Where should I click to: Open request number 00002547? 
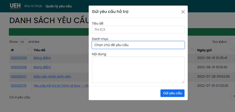point(19,76)
